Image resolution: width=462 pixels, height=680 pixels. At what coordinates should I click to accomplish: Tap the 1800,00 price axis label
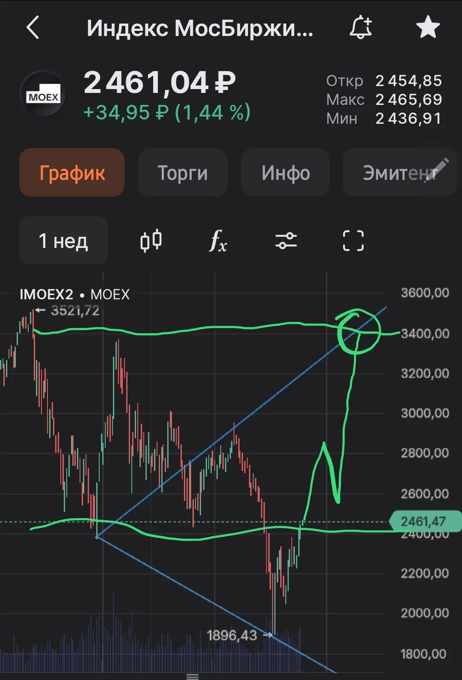pyautogui.click(x=423, y=654)
